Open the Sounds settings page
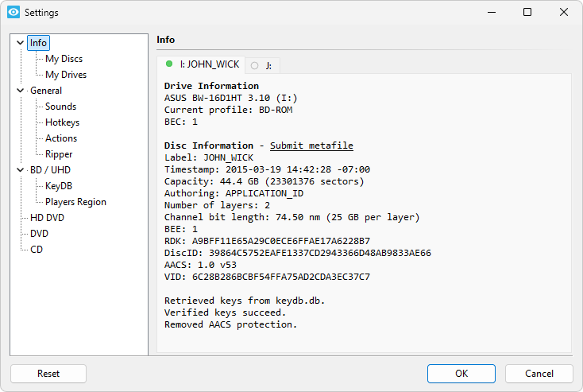 tap(60, 107)
